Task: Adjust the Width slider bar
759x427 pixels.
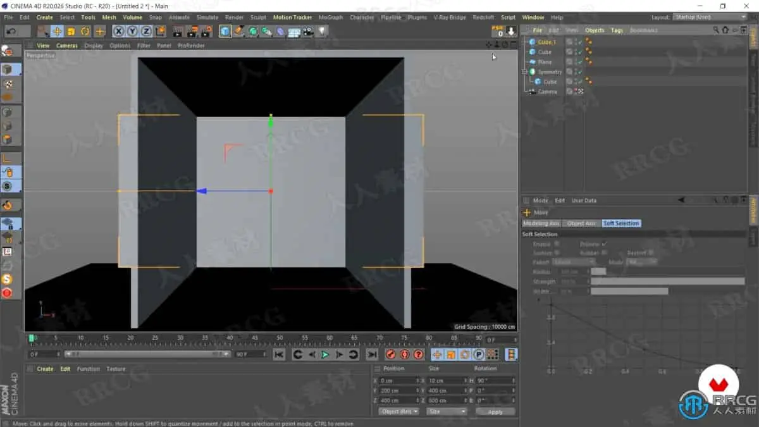Action: point(629,292)
